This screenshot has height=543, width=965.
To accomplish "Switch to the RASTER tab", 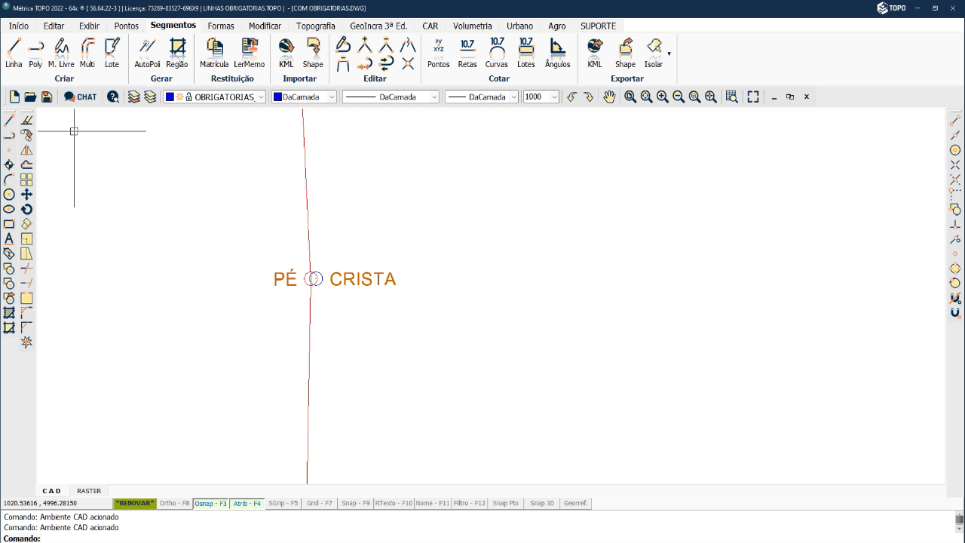I will pyautogui.click(x=88, y=490).
